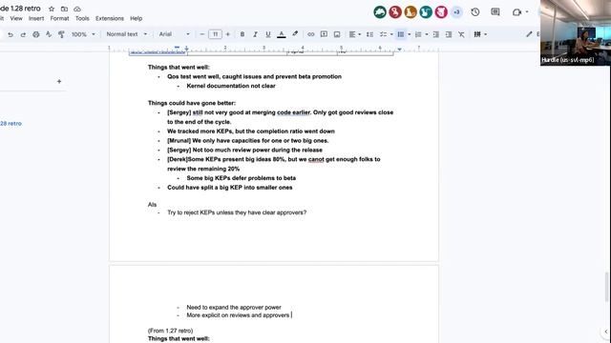Open the input tools dropdown
Image resolution: width=611 pixels, height=343 pixels.
(480, 34)
